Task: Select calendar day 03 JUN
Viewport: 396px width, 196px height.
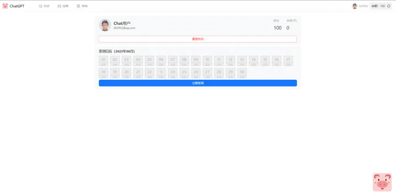Action: (x=126, y=61)
